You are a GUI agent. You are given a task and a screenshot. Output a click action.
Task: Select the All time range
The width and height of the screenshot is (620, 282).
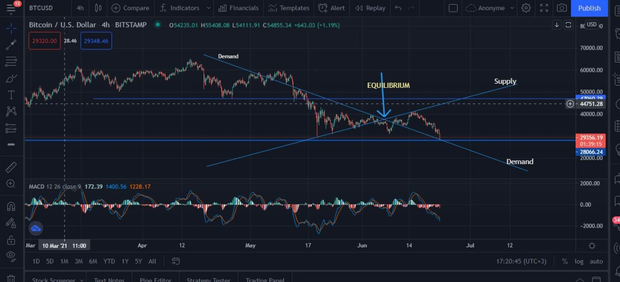point(152,261)
